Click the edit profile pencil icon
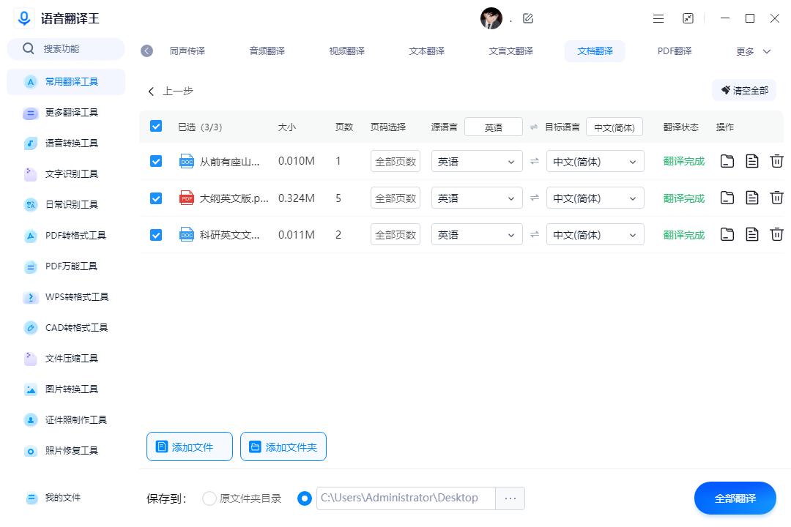The width and height of the screenshot is (791, 527). click(x=528, y=18)
